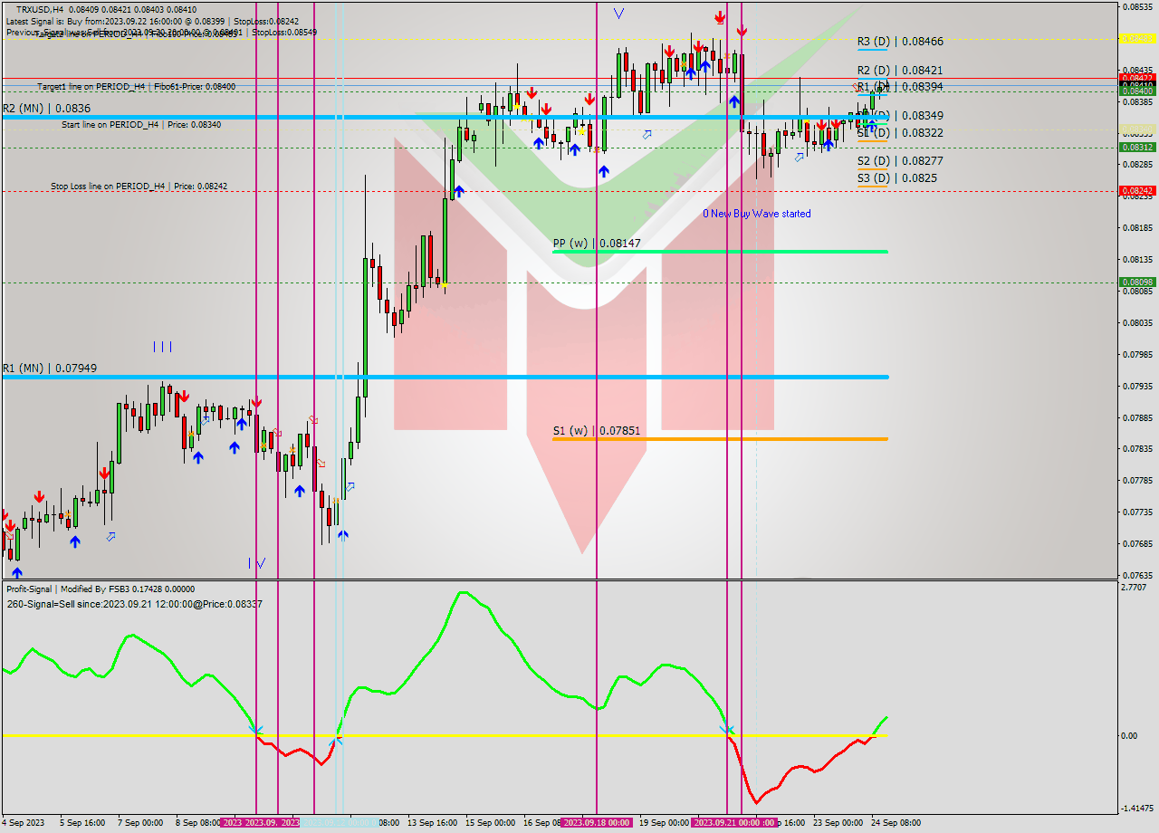Click the 0.00 oscillator zero-level value
Viewport: 1159px width, 833px height.
[1130, 736]
